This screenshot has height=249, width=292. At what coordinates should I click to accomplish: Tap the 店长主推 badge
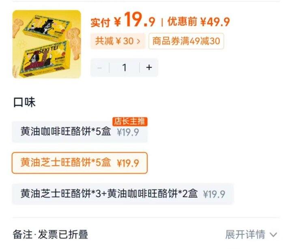pyautogui.click(x=130, y=122)
